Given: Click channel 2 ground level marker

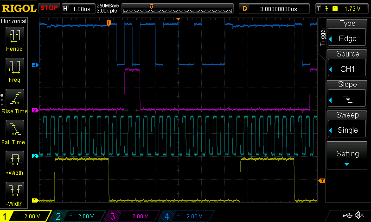Looking at the screenshot, I should pyautogui.click(x=35, y=156).
